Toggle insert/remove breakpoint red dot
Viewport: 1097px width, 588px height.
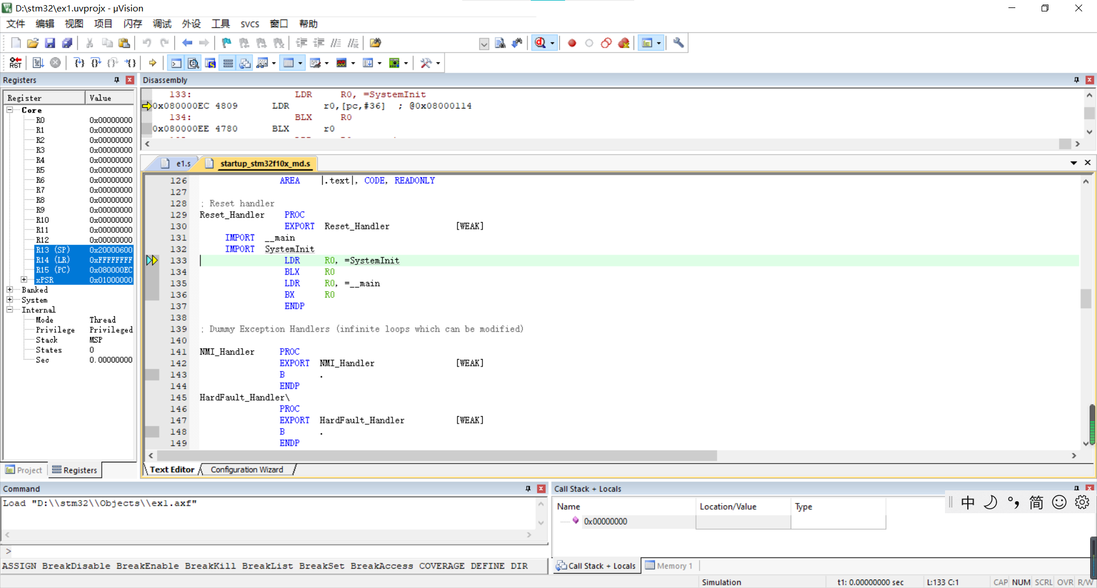[x=572, y=43]
